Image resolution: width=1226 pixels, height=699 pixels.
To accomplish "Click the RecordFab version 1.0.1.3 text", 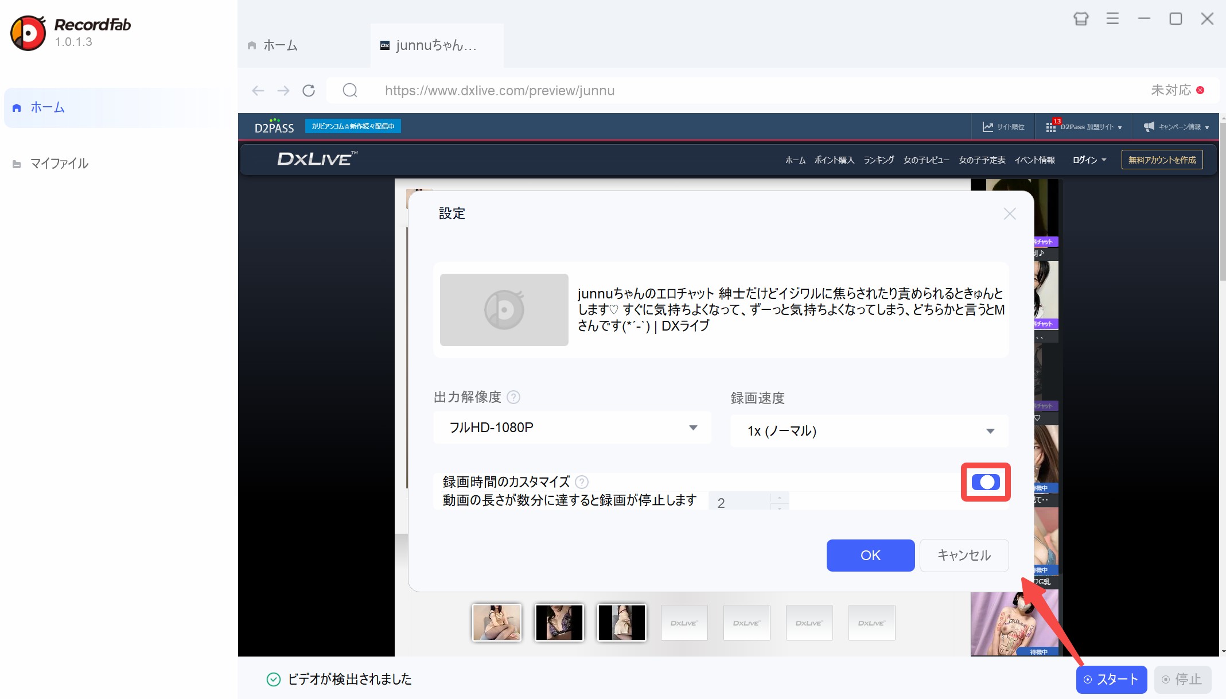I will 73,42.
